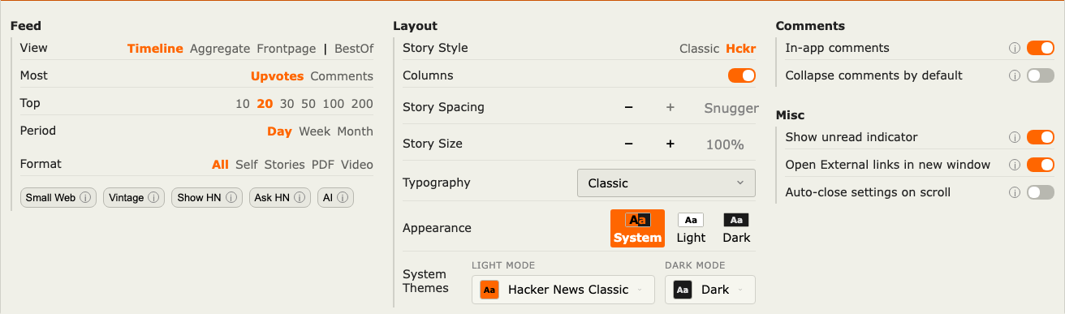
Task: Open info icon on Vintage filter
Action: point(154,197)
